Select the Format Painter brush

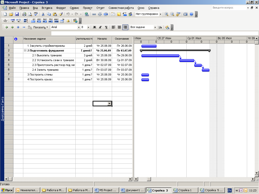61,14
